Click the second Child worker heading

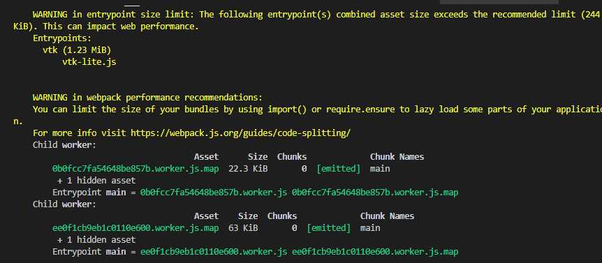tap(64, 204)
